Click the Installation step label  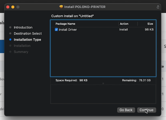[22, 46]
